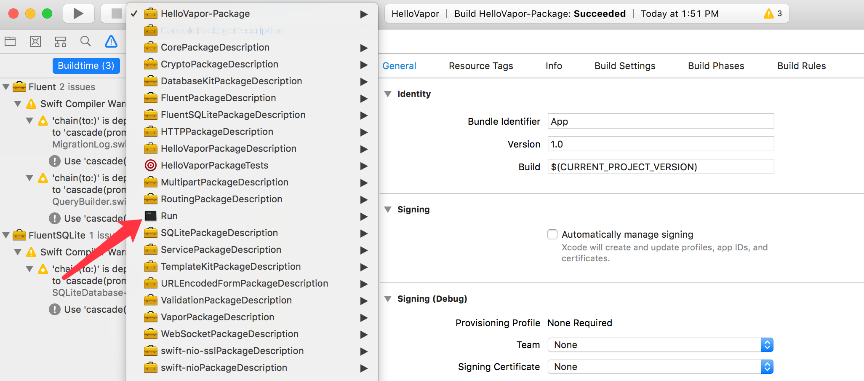
Task: Open submenu arrow for WebSocketPackageDescription
Action: [x=364, y=335]
